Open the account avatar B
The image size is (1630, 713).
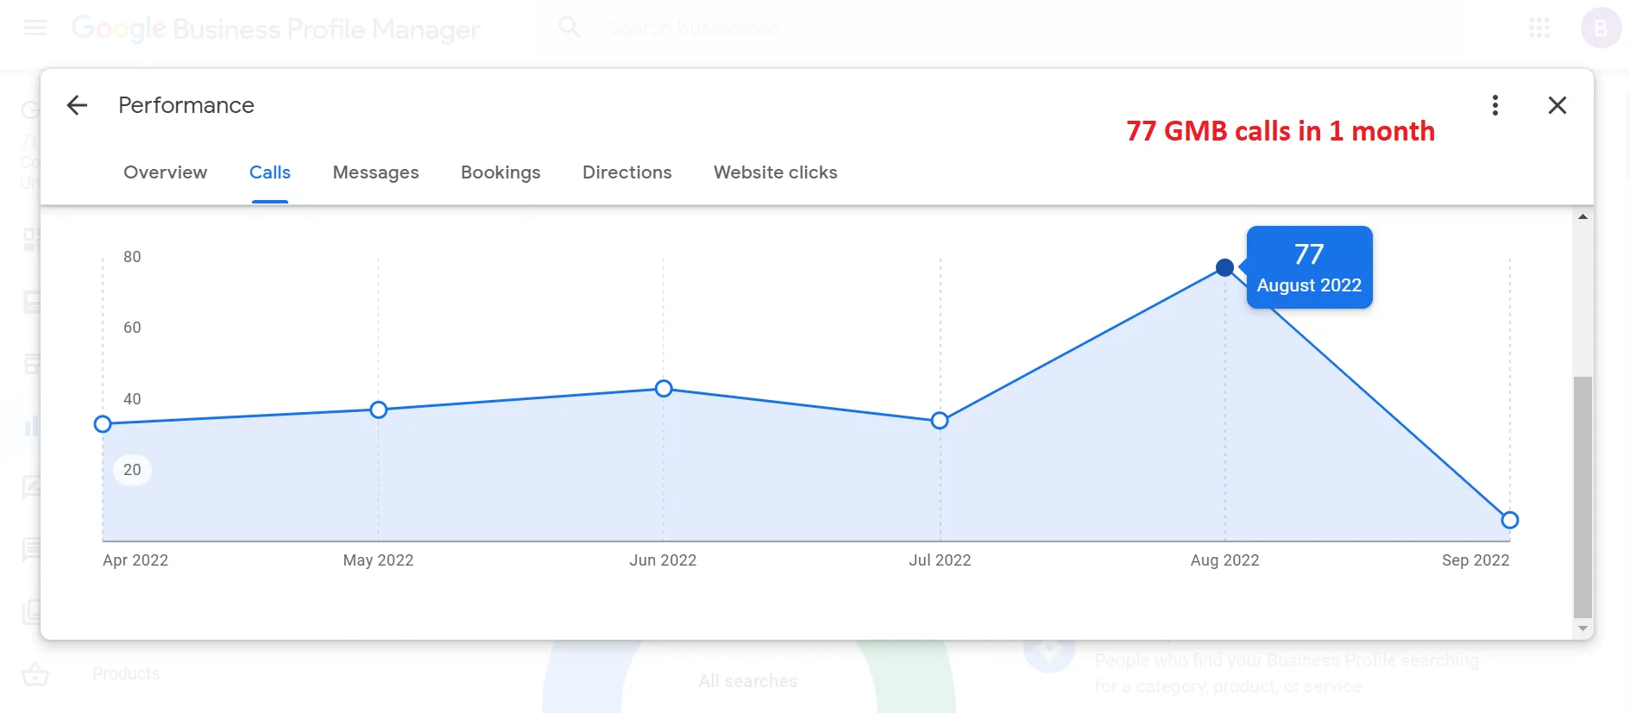coord(1601,28)
